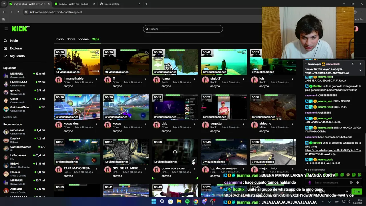This screenshot has height=206, width=366.
Task: Play the 'GOL DE PALMEIR...' clip thumbnail
Action: [126, 152]
